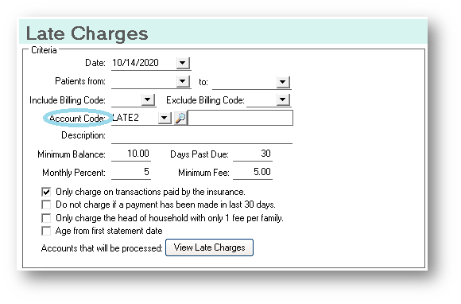Screen dimensions: 461x304
Task: Click the Days Past Due field
Action: tap(253, 154)
